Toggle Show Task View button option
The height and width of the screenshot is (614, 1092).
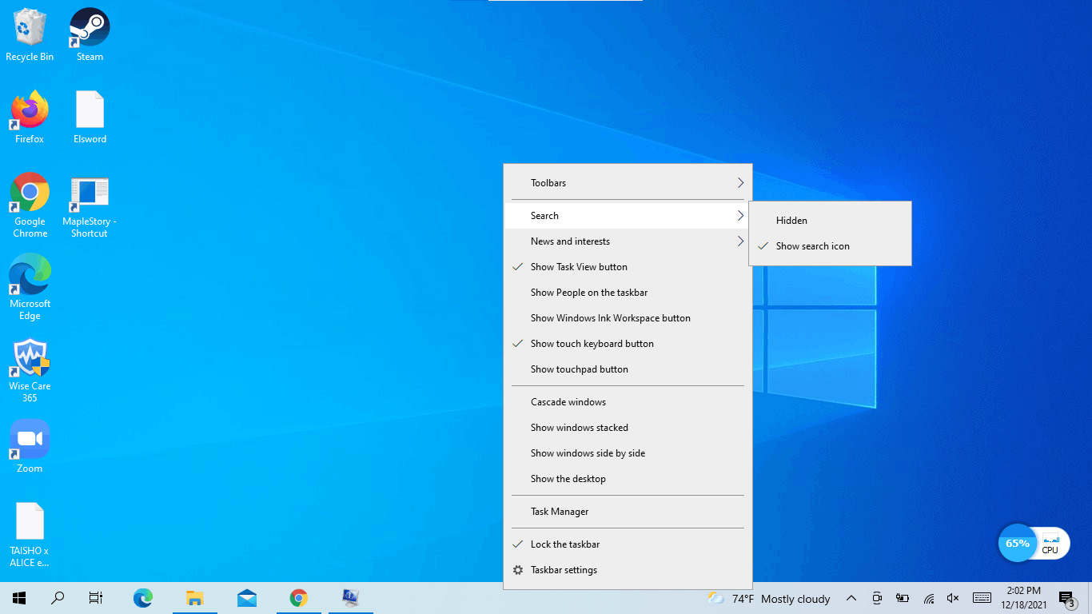pos(579,267)
